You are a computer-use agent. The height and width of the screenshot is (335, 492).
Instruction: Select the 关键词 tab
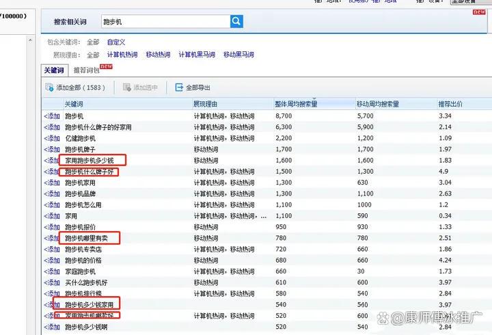[x=53, y=70]
